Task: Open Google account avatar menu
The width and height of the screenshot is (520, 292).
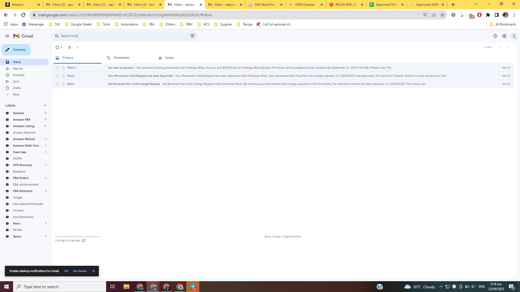Action: point(514,36)
